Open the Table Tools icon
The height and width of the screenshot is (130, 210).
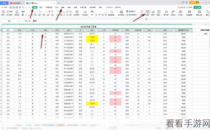coord(199,12)
